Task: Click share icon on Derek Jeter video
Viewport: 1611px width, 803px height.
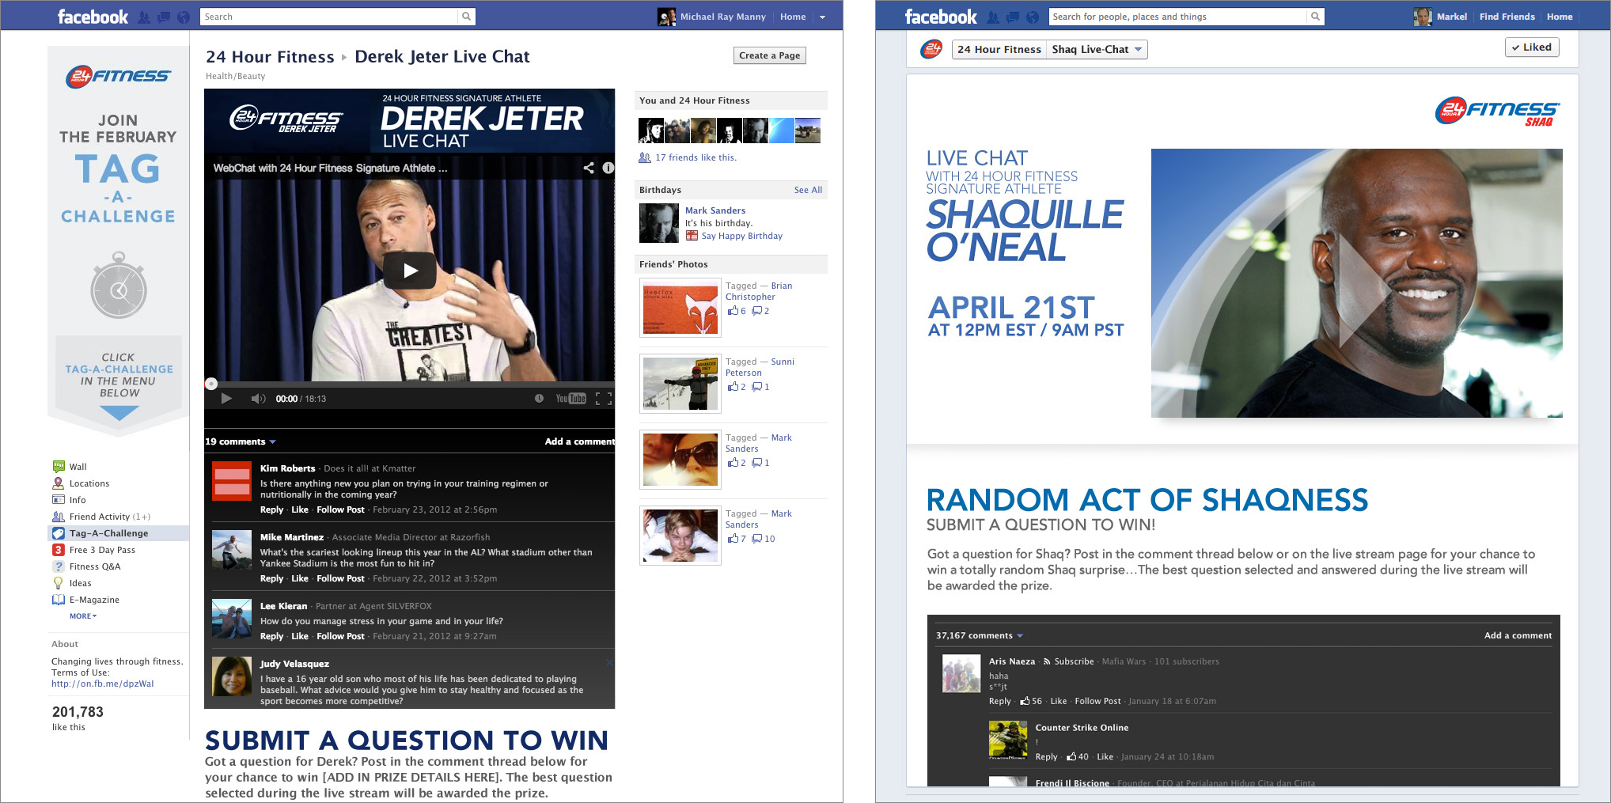Action: pos(589,168)
